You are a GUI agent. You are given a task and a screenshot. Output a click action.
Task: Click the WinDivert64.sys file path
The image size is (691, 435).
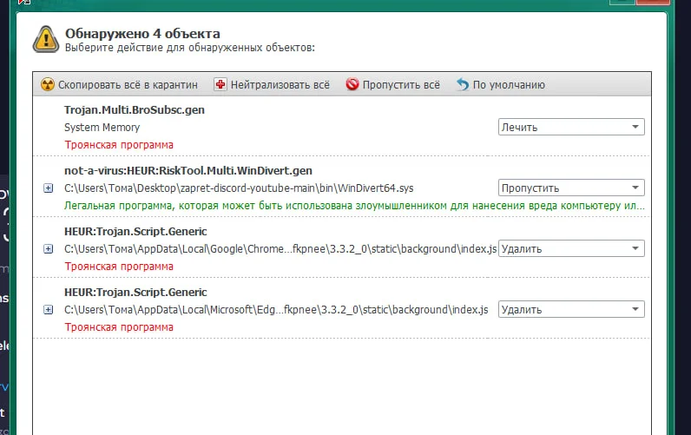(x=239, y=188)
